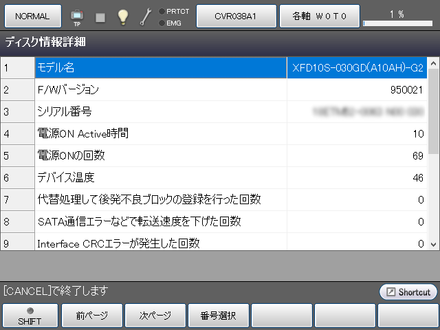Toggle the SHIFT key button
This screenshot has width=440, height=330.
(x=30, y=316)
